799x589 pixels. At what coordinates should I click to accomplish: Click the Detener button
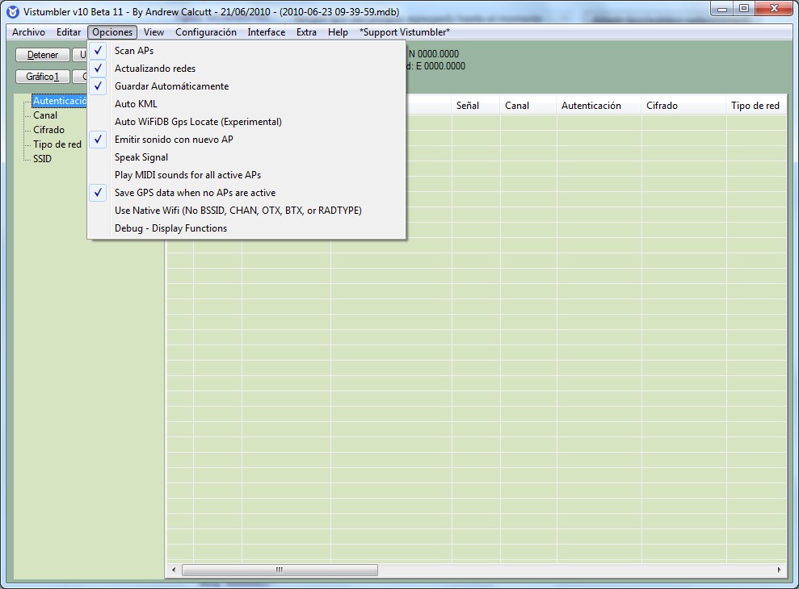pyautogui.click(x=43, y=55)
